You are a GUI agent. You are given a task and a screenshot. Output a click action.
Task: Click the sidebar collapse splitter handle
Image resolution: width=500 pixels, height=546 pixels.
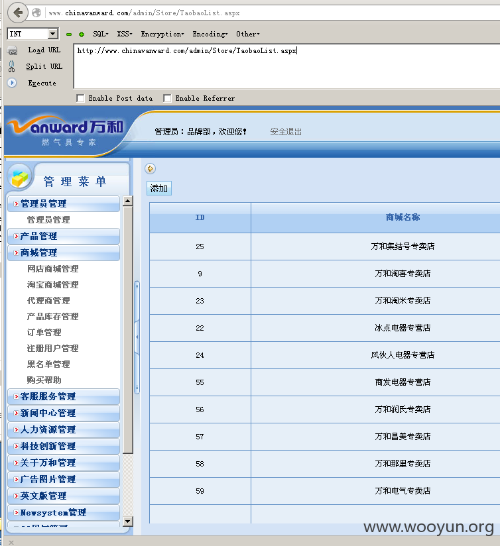[x=137, y=337]
